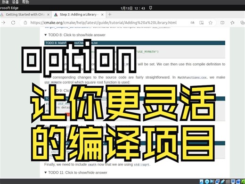The width and height of the screenshot is (245, 184).
Task: Open the 帮助 VirtualBox menu
Action: pyautogui.click(x=25, y=2)
